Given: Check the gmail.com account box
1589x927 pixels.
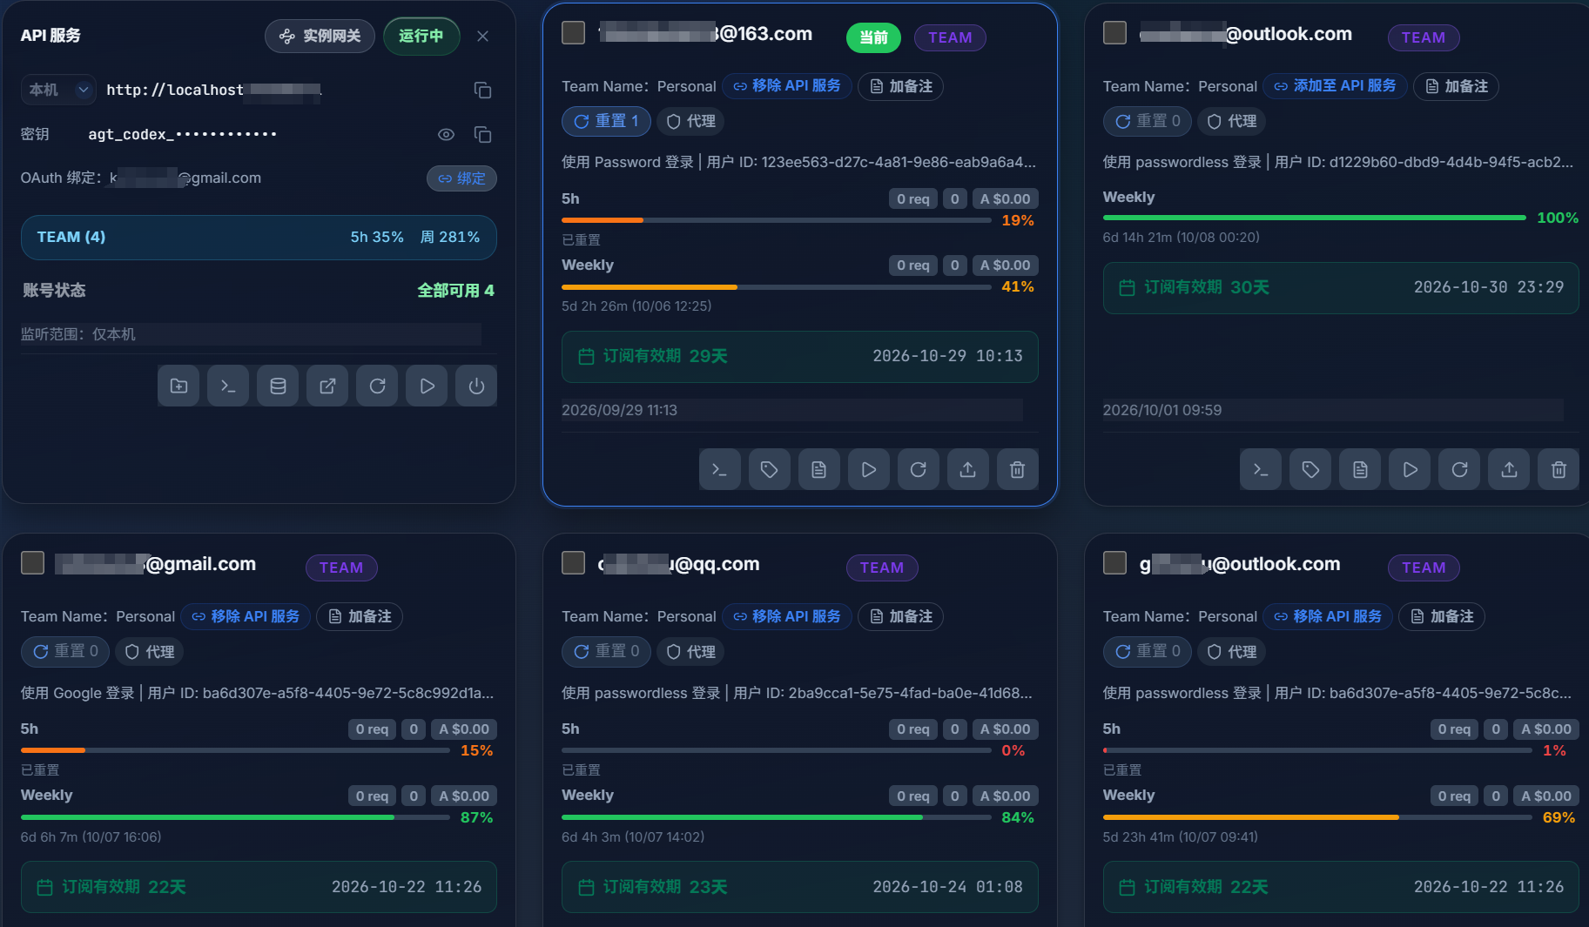Looking at the screenshot, I should tap(32, 563).
